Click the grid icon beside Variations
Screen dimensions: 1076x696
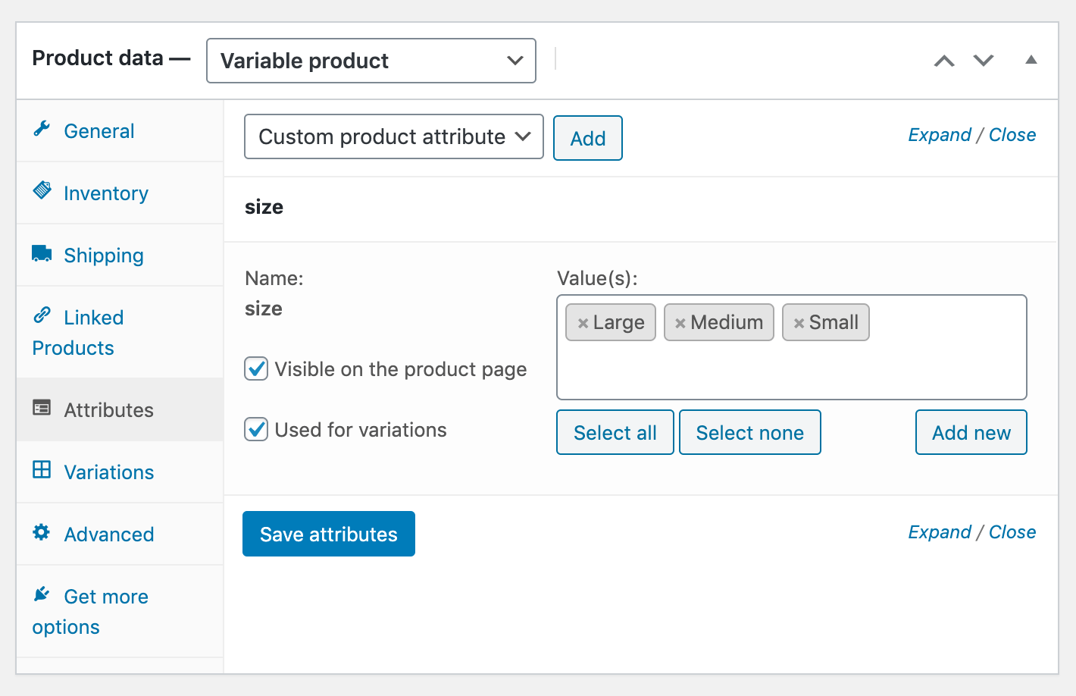coord(42,471)
